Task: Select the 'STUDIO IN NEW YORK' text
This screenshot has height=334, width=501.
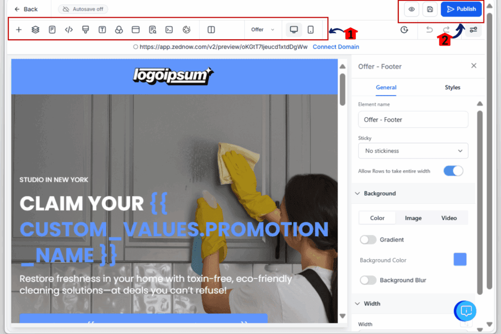Action: [x=54, y=180]
